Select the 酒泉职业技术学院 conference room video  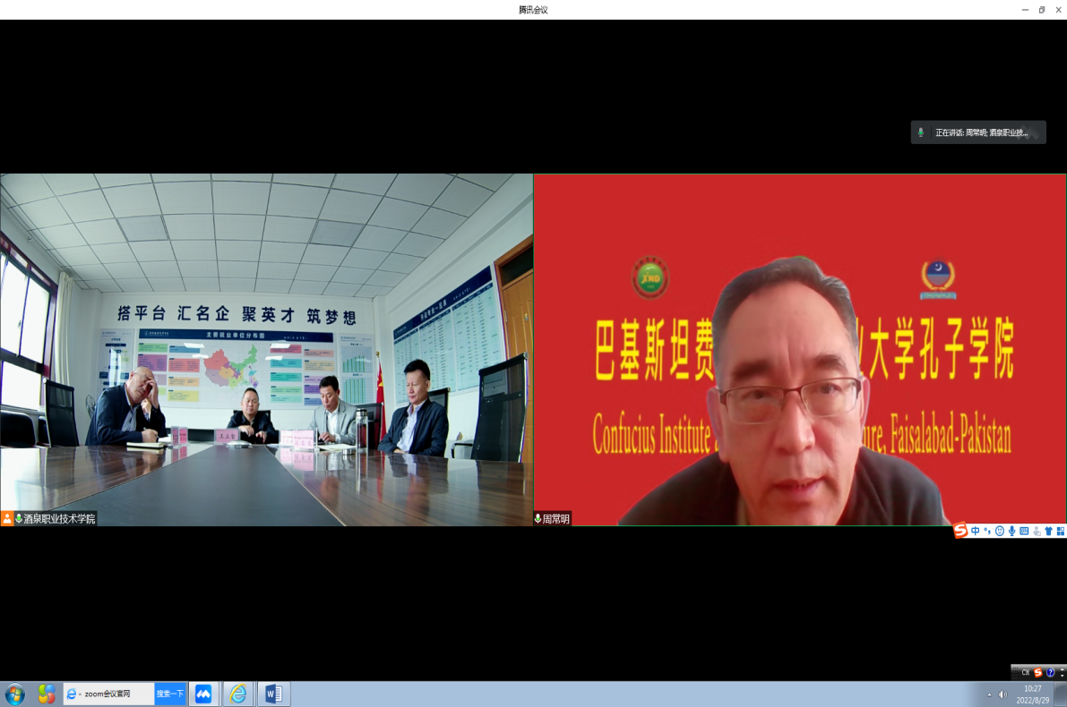pos(266,349)
